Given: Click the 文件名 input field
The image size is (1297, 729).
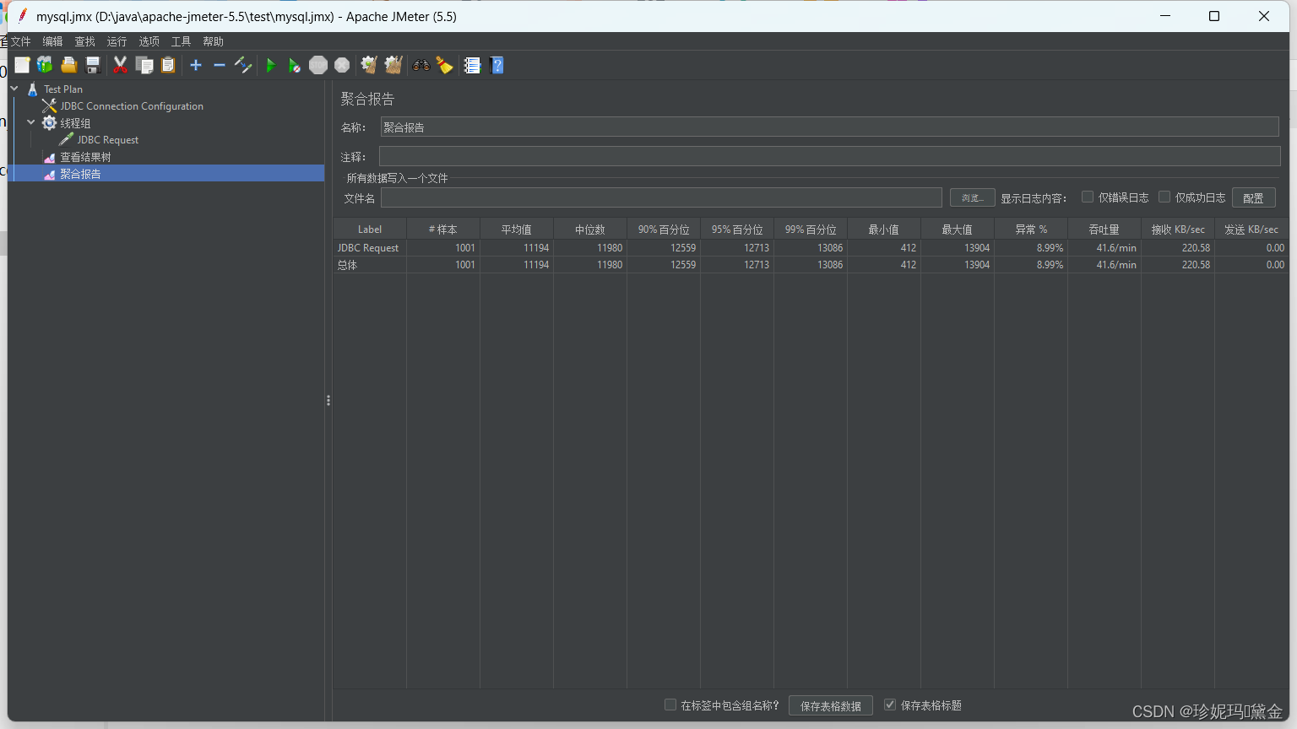Looking at the screenshot, I should tap(661, 197).
